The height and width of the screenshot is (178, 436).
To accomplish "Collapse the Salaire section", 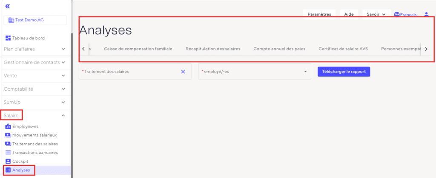I will pos(63,115).
